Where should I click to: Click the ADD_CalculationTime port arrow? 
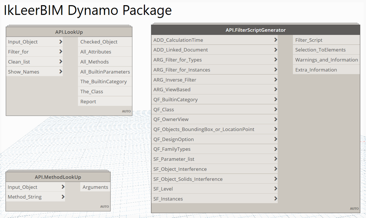point(276,40)
